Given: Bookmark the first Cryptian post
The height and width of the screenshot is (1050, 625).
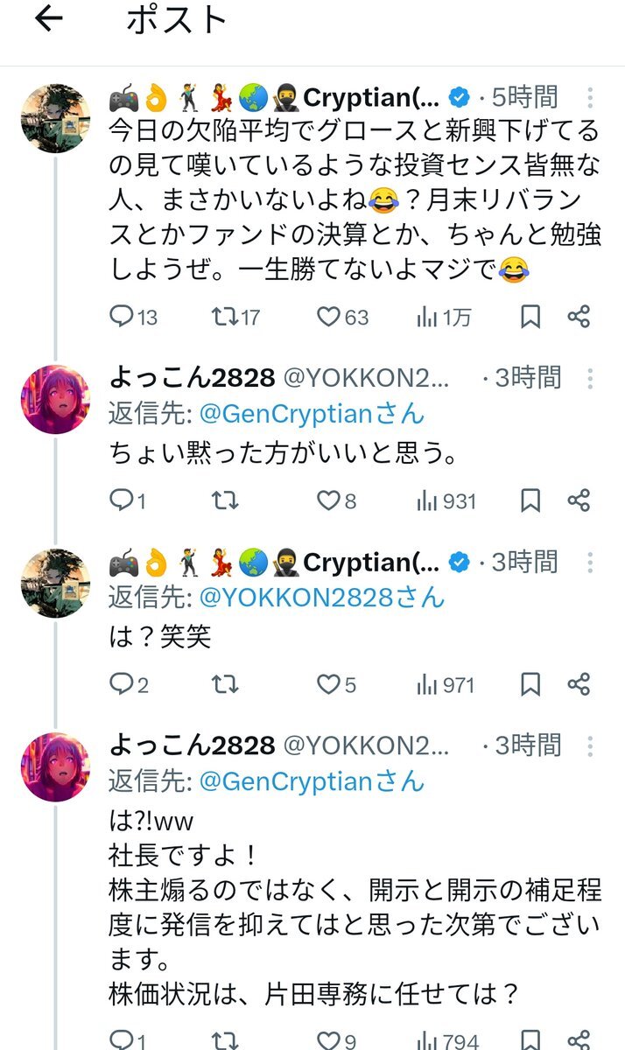Looking at the screenshot, I should pos(530,317).
